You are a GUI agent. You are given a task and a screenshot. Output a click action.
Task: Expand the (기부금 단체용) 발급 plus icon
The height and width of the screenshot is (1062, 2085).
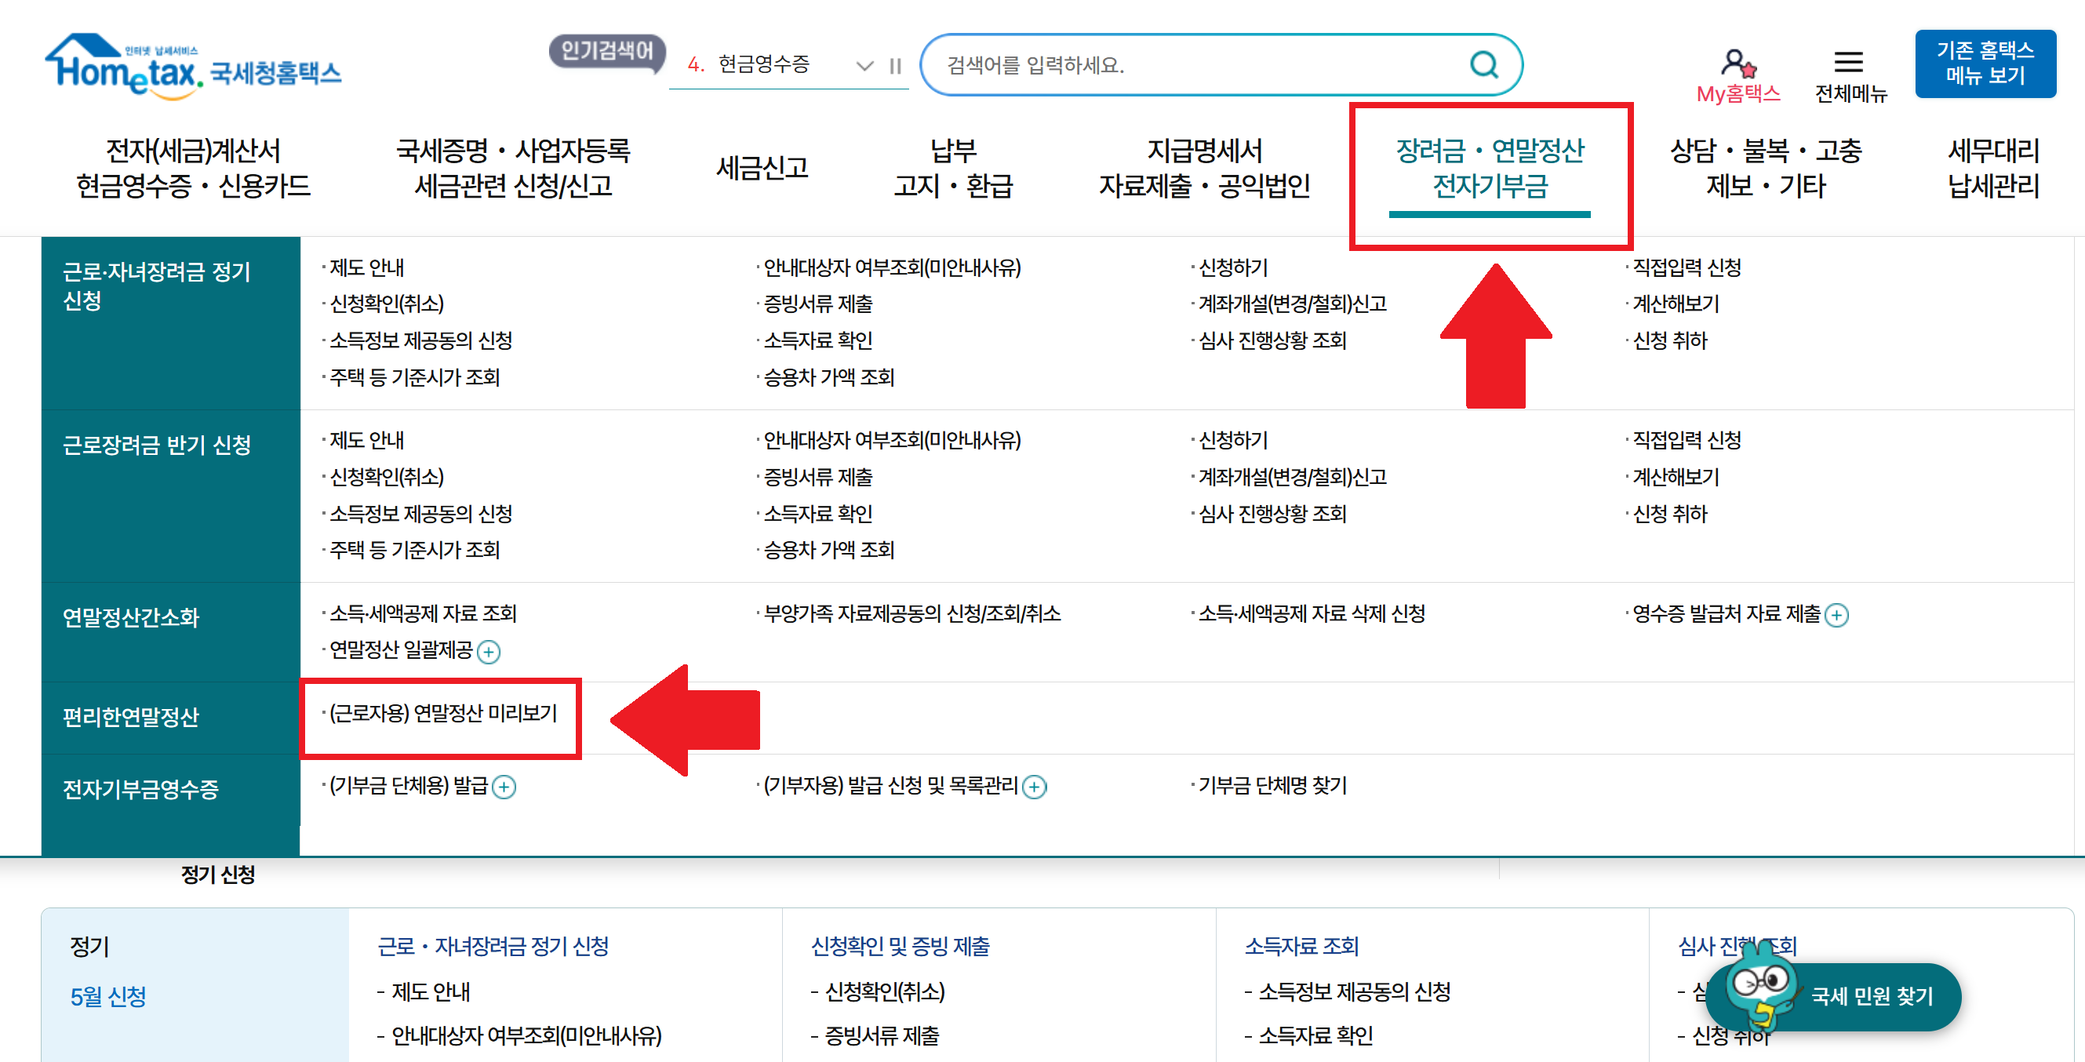click(x=504, y=787)
